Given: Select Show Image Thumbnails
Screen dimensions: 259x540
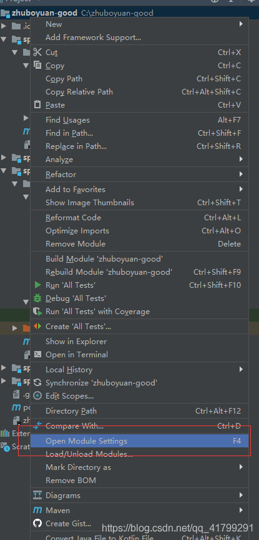Looking at the screenshot, I should click(x=139, y=203).
